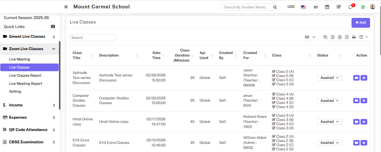Select the USD currency link

click(291, 7)
